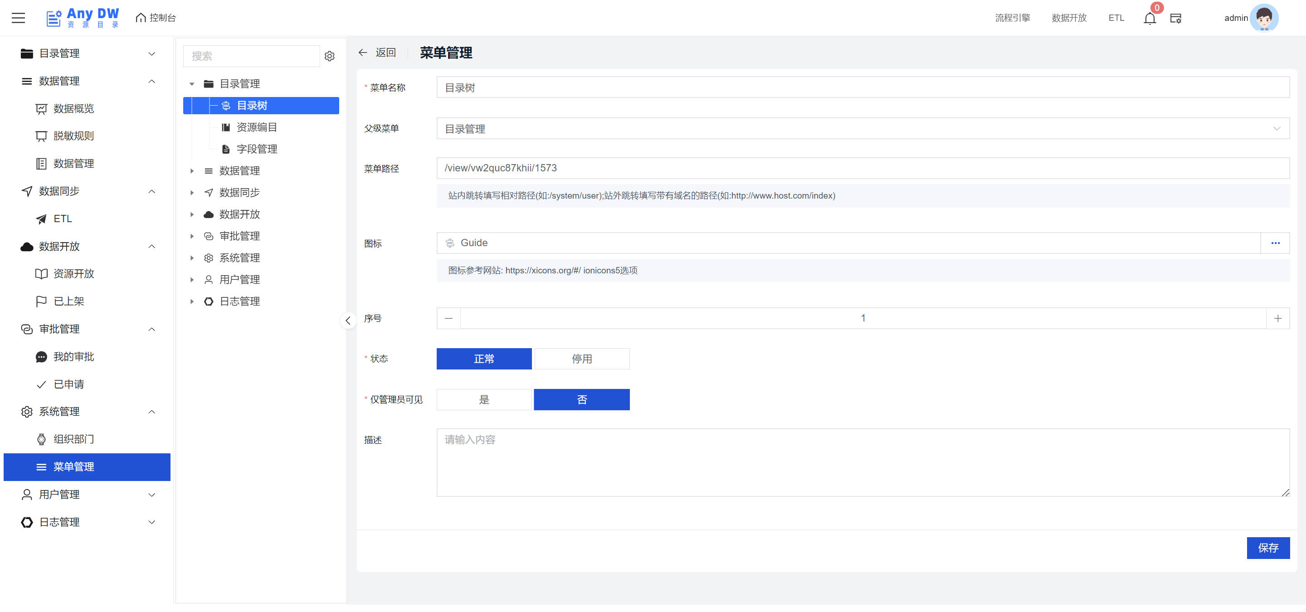
Task: Open the notification bell icon
Action: (x=1150, y=18)
